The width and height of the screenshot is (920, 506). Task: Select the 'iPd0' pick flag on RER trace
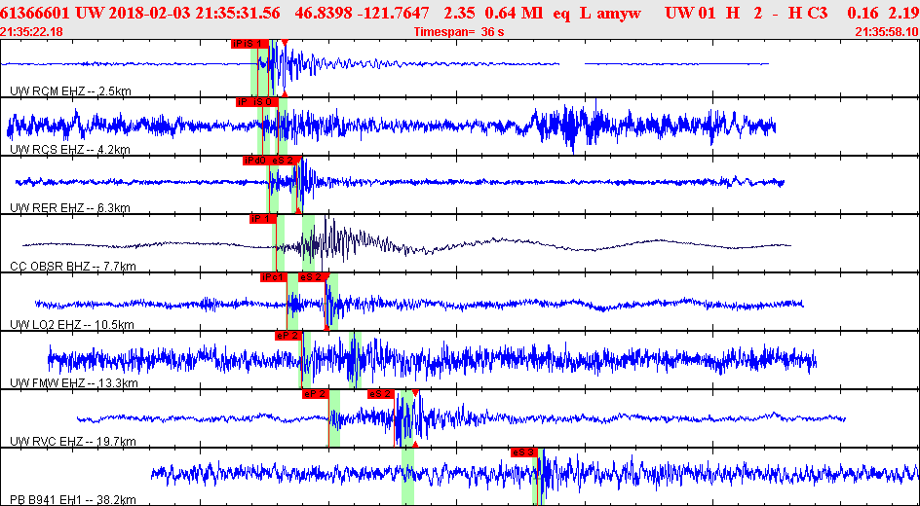[255, 162]
